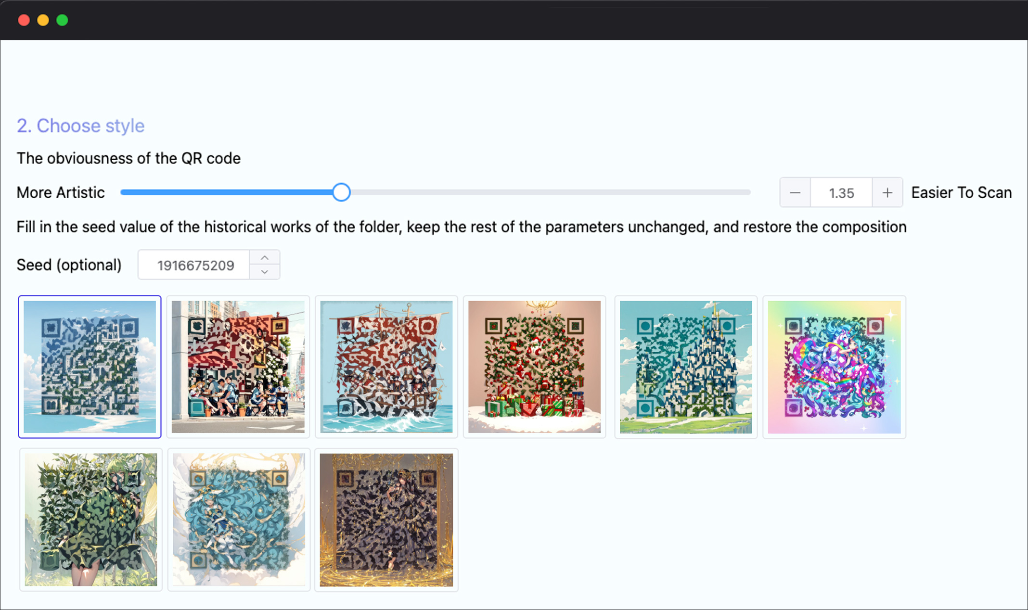
Task: Click the '2. Choose style' heading
Action: [81, 126]
